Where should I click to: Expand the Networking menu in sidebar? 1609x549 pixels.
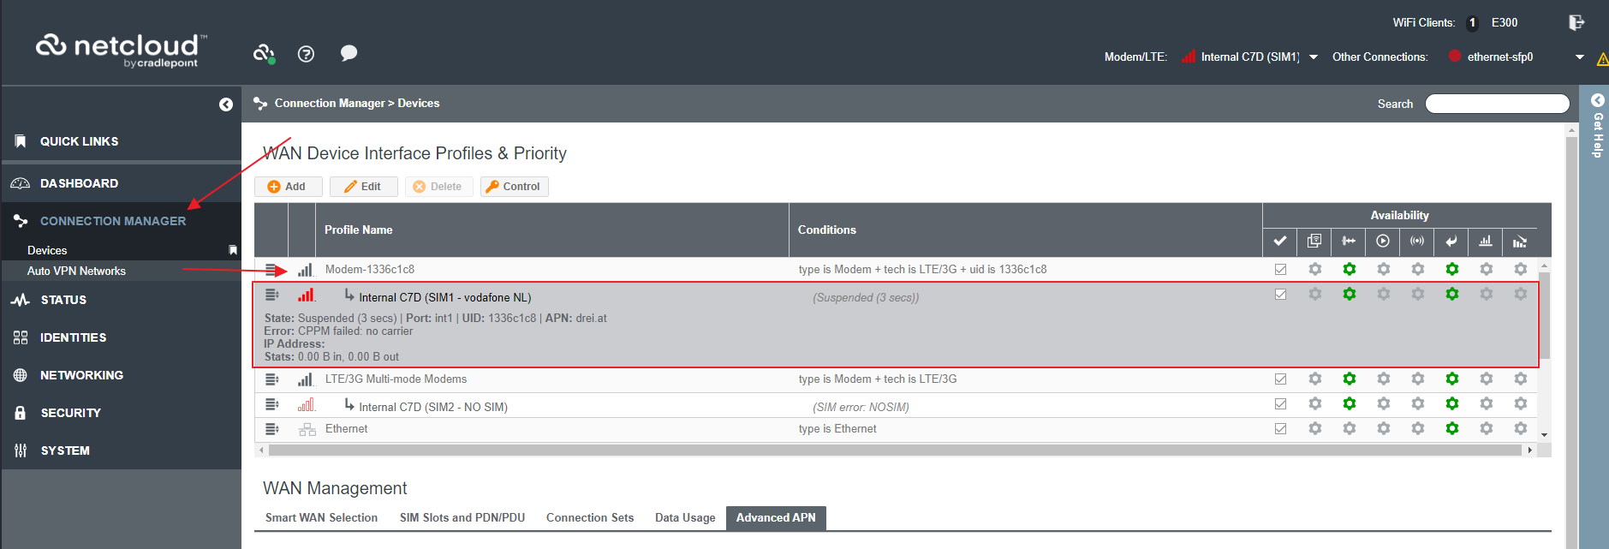tap(81, 375)
